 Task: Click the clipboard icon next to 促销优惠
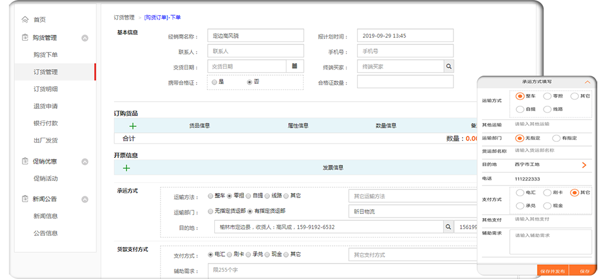click(25, 161)
